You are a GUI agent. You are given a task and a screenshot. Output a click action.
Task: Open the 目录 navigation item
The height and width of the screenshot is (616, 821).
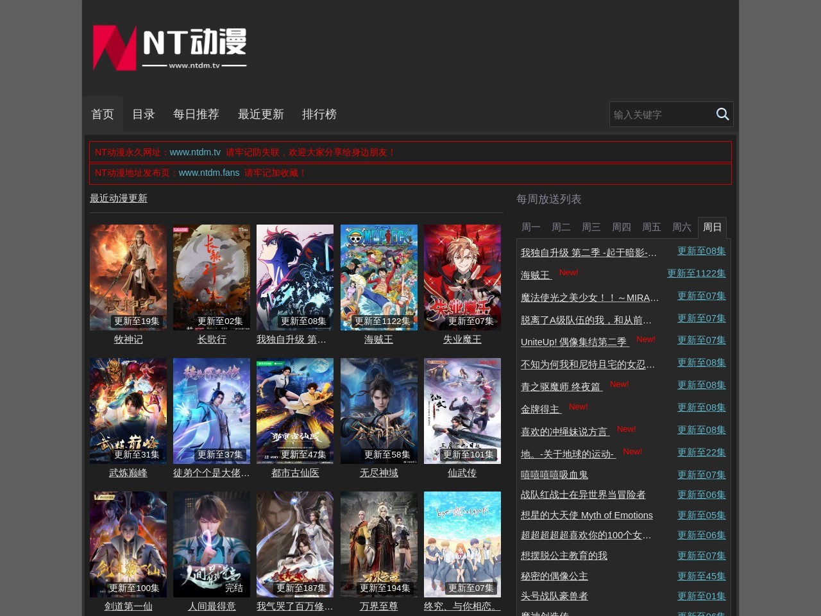pyautogui.click(x=144, y=114)
